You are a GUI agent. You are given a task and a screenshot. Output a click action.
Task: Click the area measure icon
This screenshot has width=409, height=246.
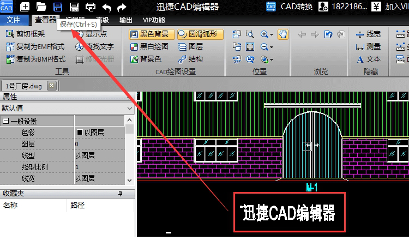(400, 59)
